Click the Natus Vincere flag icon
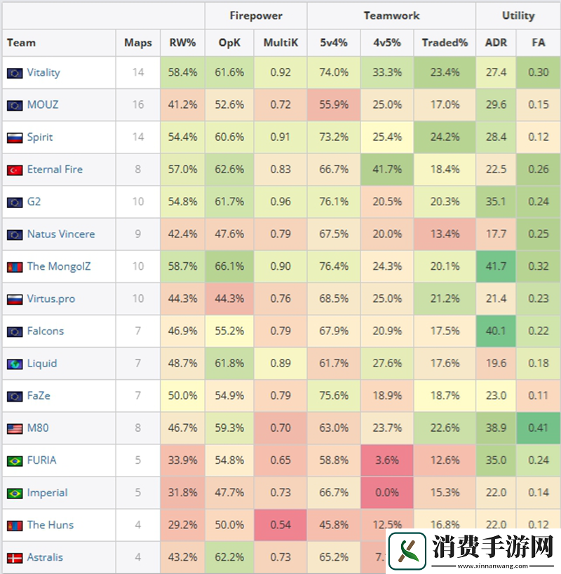This screenshot has height=574, width=561. point(15,235)
